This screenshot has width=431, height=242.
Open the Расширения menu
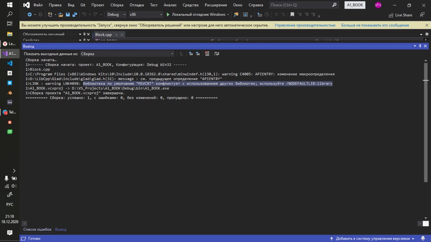tap(216, 5)
